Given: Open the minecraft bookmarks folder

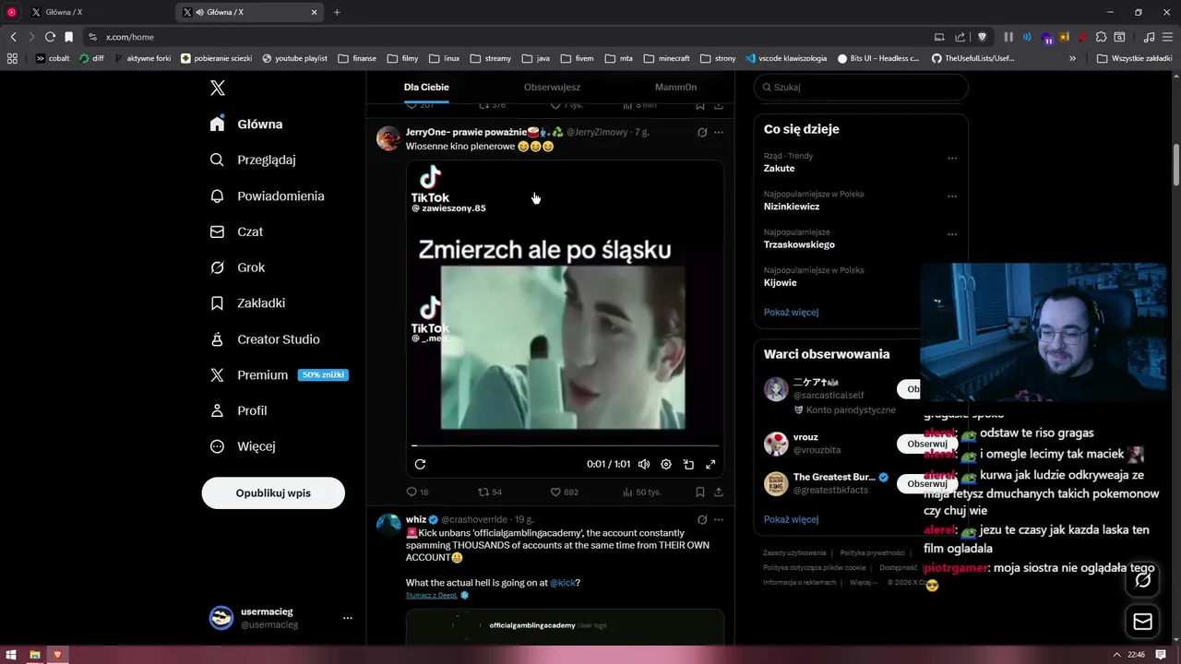Looking at the screenshot, I should coord(666,58).
